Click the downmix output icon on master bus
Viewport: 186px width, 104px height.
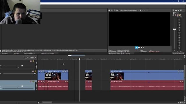pyautogui.click(x=176, y=10)
